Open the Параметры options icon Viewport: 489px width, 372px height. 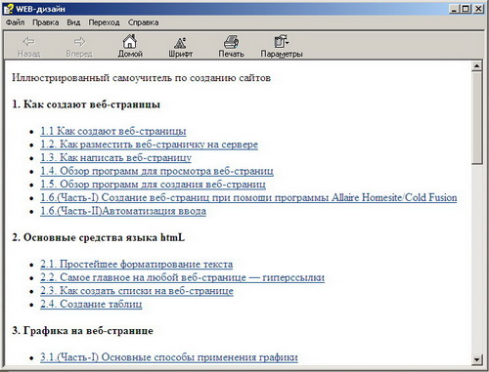click(282, 42)
